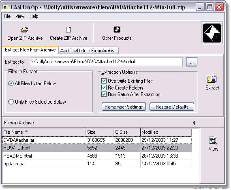Image resolution: width=231 pixels, height=190 pixels.
Task: Click compressed size 85
Action: pyautogui.click(x=118, y=164)
